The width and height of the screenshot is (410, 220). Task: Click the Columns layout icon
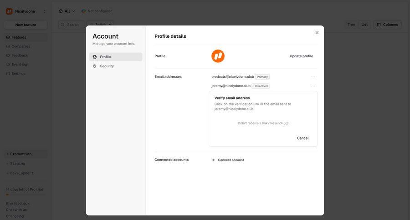coord(379,25)
